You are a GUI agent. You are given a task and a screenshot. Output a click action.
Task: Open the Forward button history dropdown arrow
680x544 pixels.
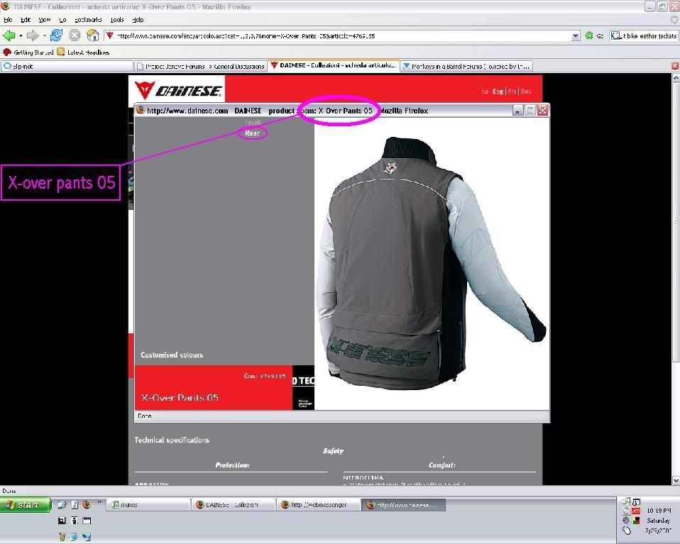point(44,36)
